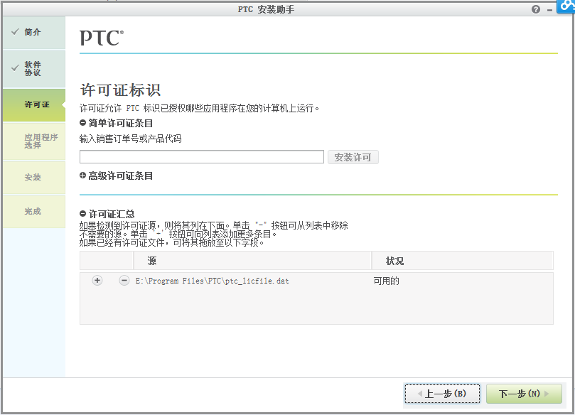Click 下一步(N) to continue

pos(524,394)
